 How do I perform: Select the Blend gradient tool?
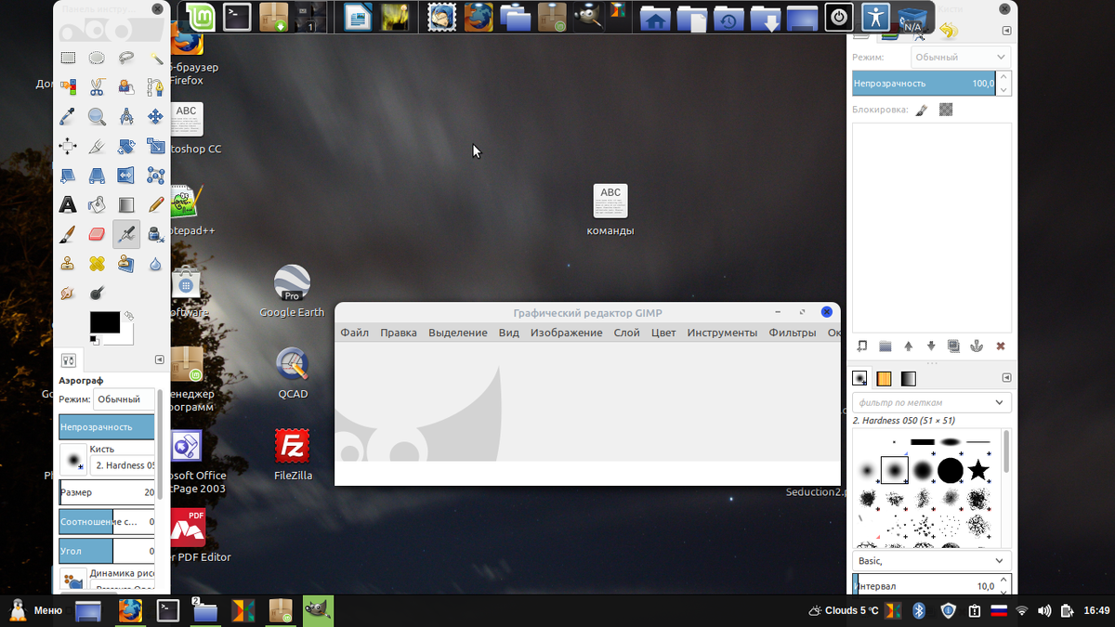pyautogui.click(x=126, y=205)
